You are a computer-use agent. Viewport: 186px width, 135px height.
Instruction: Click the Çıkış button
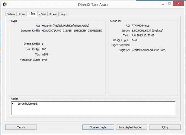point(165,127)
